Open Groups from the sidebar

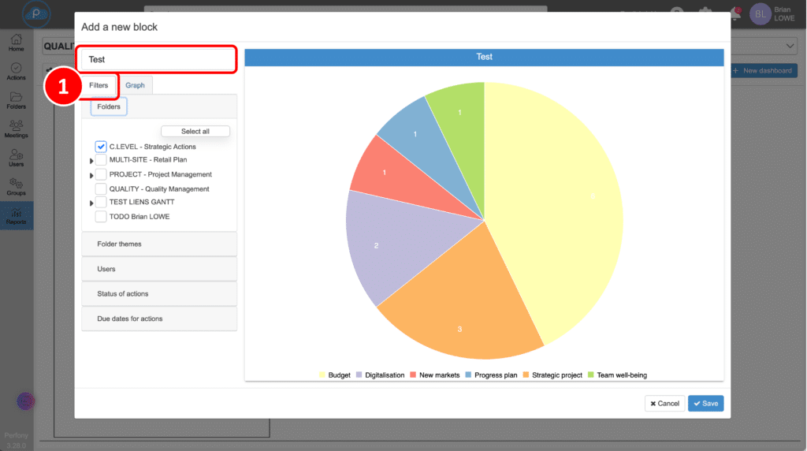coord(16,186)
